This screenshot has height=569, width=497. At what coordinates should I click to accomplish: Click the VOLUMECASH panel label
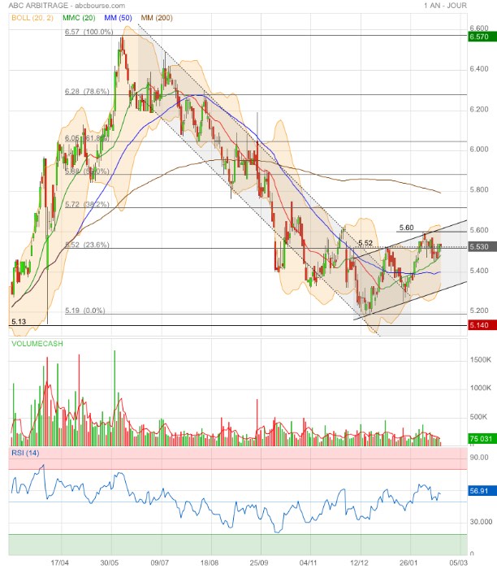[37, 344]
